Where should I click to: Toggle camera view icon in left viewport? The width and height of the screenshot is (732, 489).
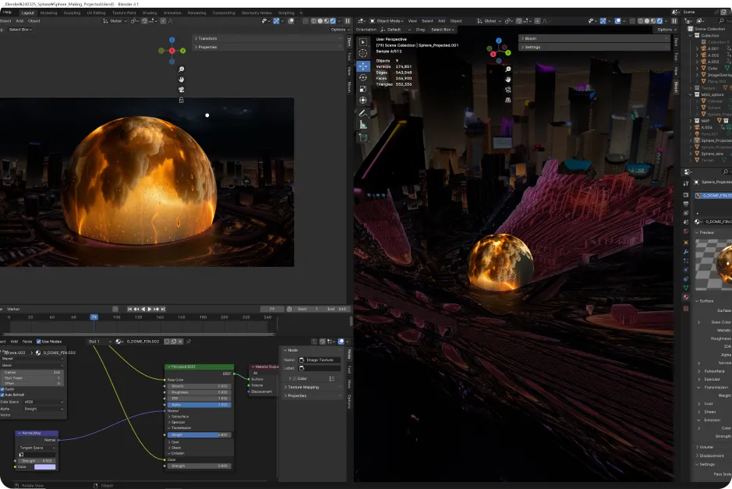tap(181, 90)
